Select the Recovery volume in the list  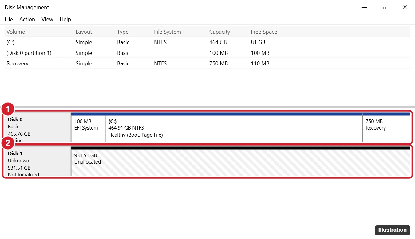[x=207, y=63]
